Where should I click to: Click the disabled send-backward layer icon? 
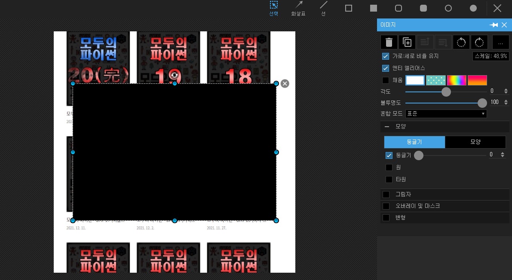[443, 42]
